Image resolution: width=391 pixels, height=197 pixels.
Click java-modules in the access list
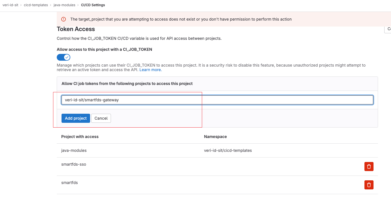(x=74, y=150)
